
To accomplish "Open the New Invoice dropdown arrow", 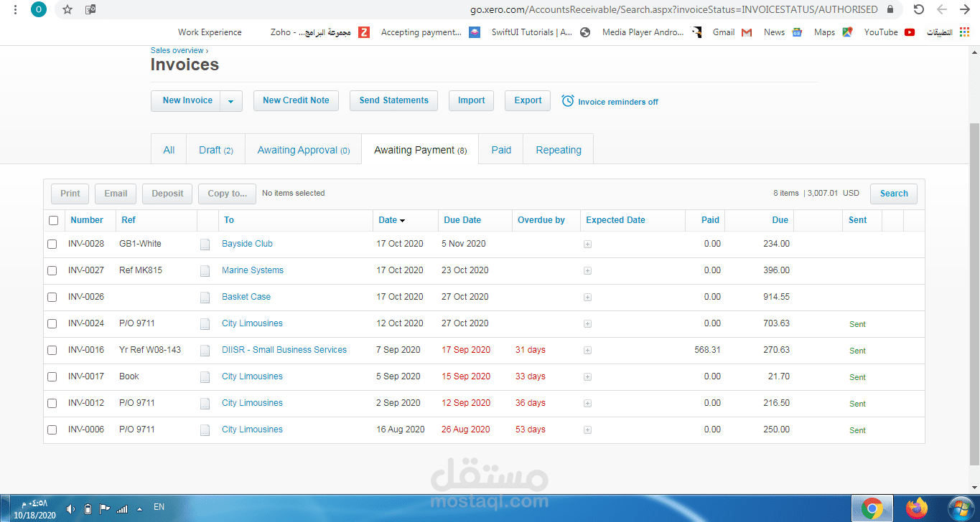I will [231, 101].
